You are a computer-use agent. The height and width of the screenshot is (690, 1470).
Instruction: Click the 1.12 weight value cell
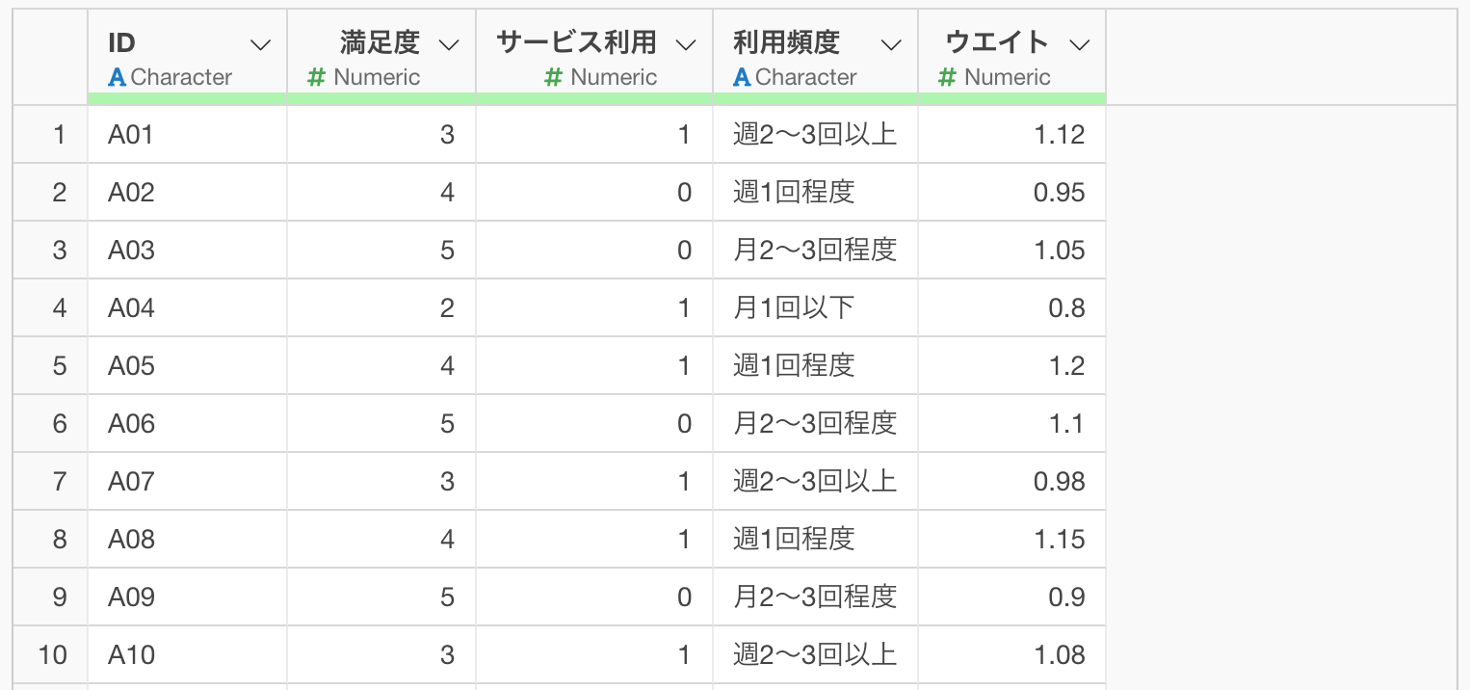[1059, 135]
